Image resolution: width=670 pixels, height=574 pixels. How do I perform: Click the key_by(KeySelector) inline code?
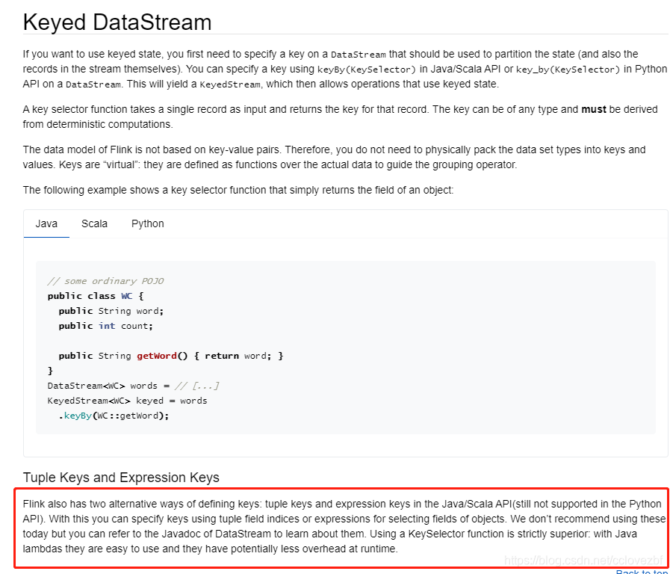568,70
